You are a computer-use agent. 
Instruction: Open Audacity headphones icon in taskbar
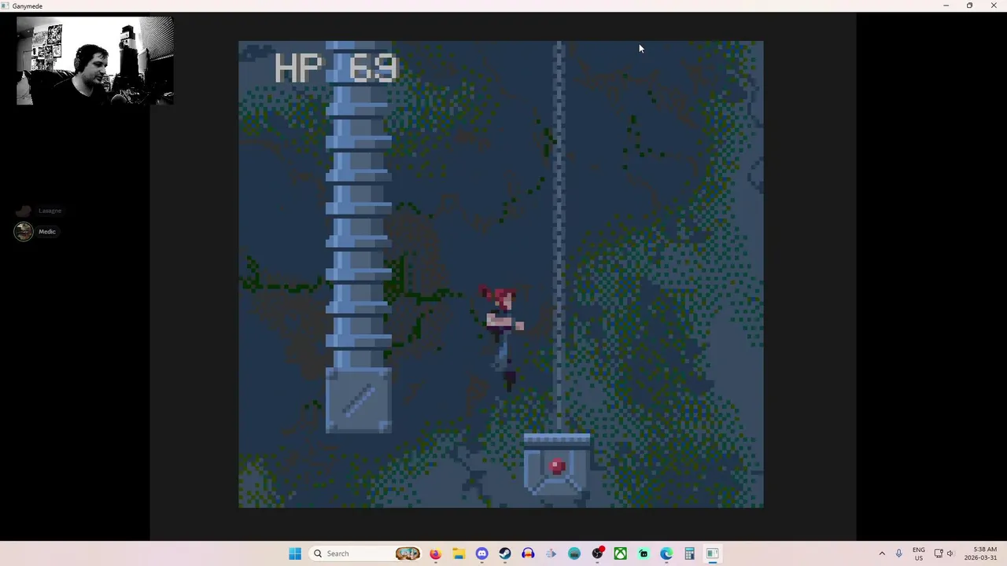[528, 553]
